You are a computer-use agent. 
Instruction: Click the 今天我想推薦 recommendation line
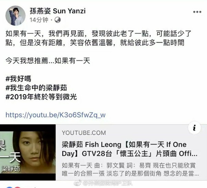click(48, 61)
